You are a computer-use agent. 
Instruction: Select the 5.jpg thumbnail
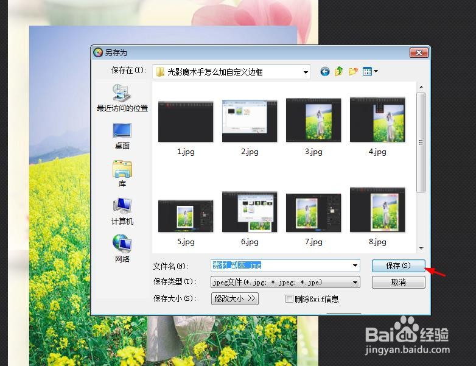(x=186, y=216)
